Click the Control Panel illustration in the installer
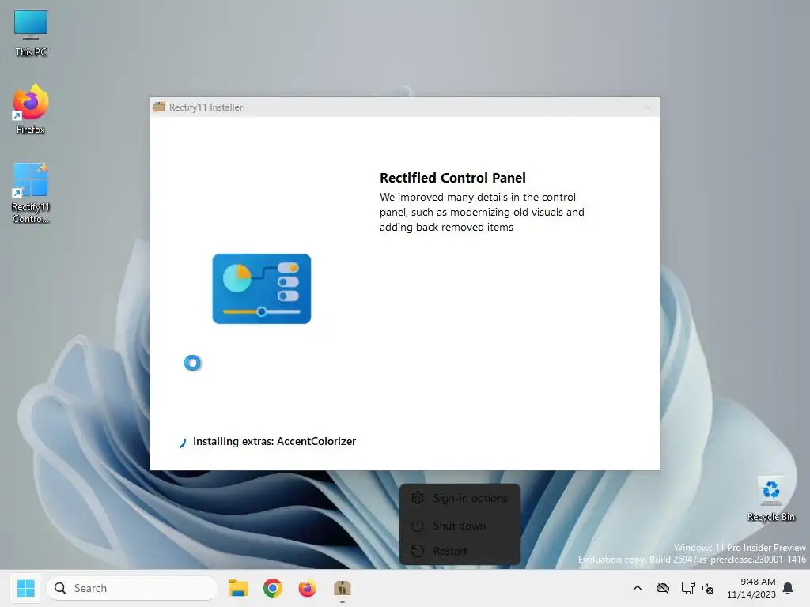The width and height of the screenshot is (810, 607). pos(261,288)
